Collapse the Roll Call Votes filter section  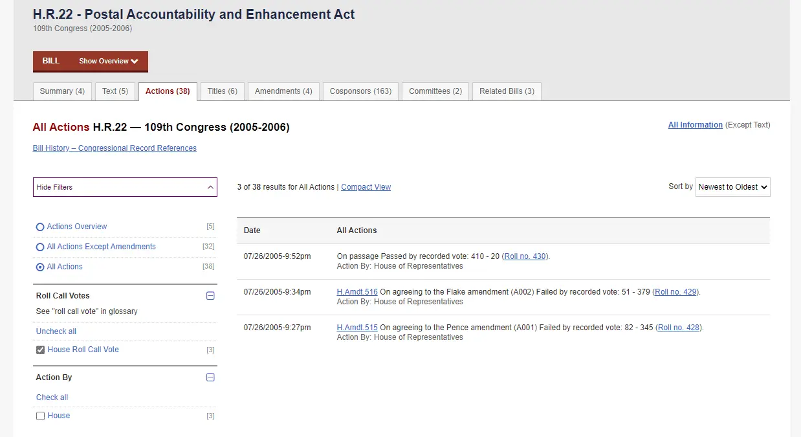[210, 296]
